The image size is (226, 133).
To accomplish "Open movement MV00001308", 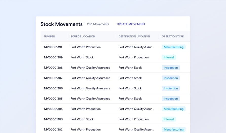I will tap(53, 68).
